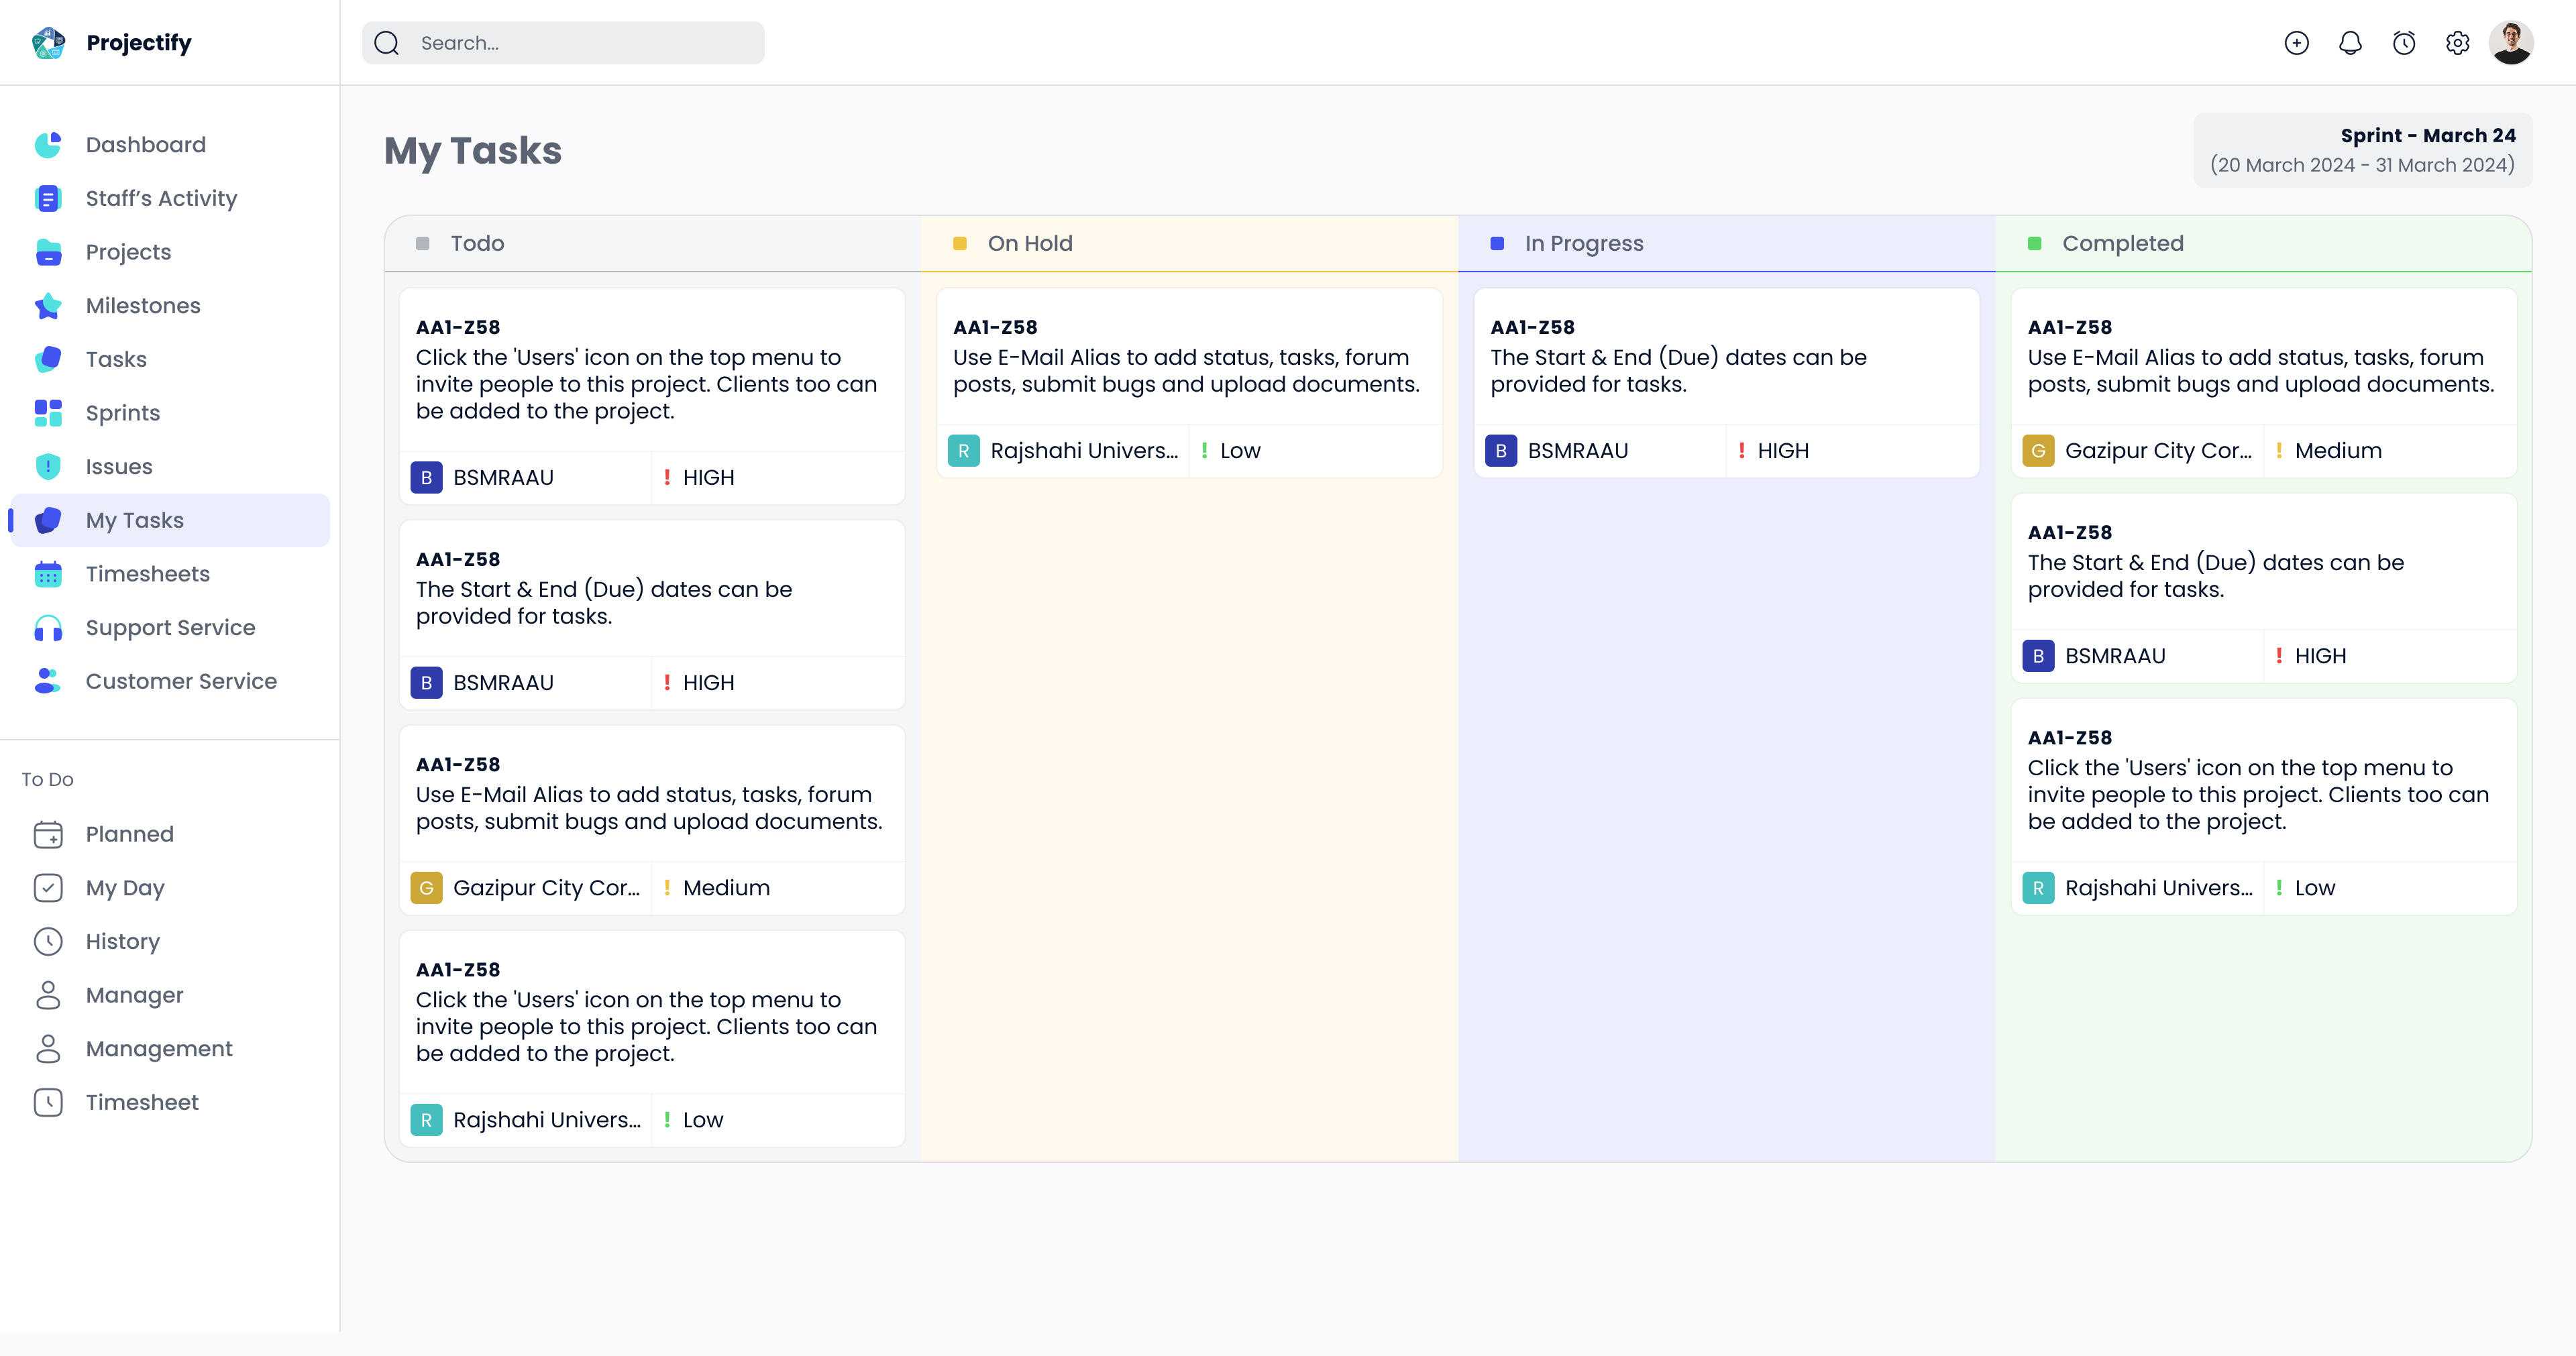Click the Sprints grid icon
The height and width of the screenshot is (1356, 2576).
pos(48,413)
